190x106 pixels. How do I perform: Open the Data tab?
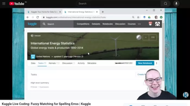[x=33, y=63]
